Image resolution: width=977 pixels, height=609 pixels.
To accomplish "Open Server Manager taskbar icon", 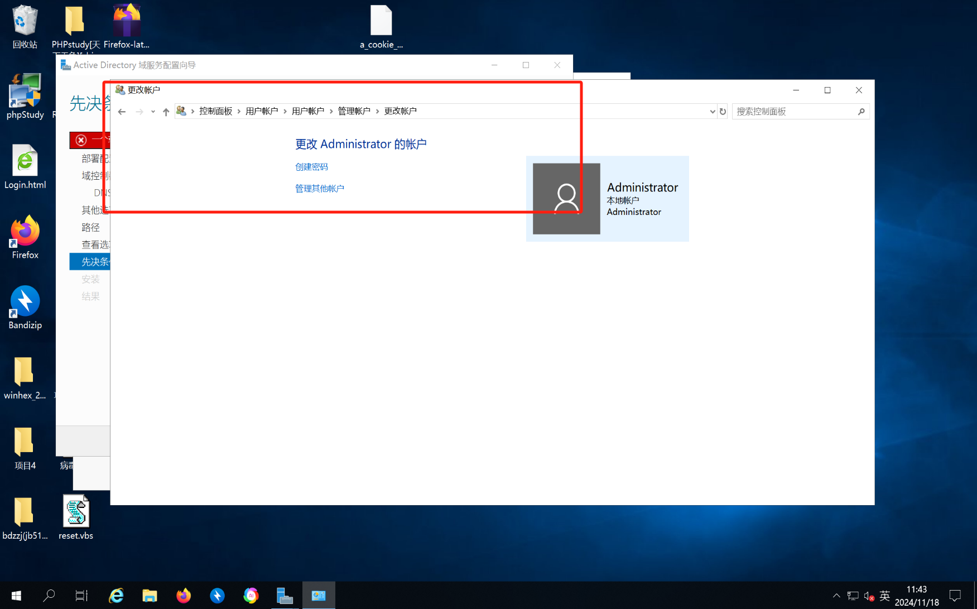I will (x=285, y=596).
